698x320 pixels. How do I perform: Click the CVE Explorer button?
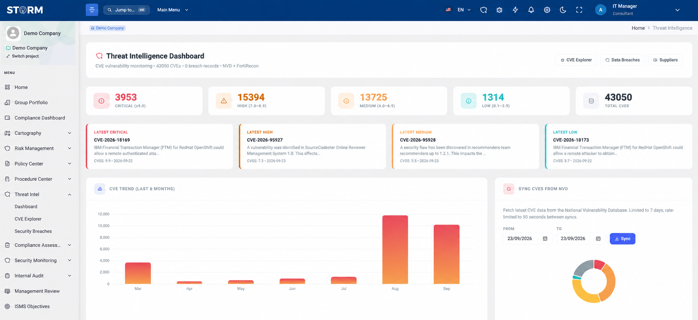pos(576,60)
